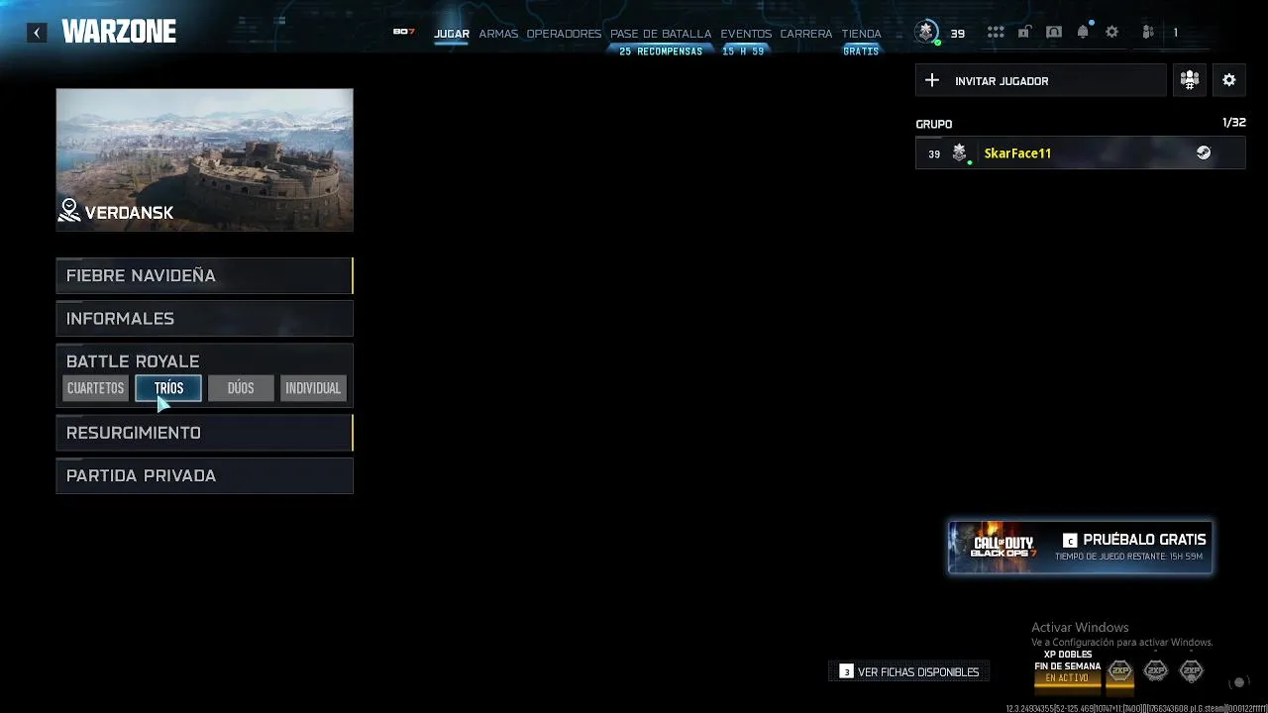Screen dimensions: 1268x713
Task: Open the headset audio channel icon
Action: tap(1054, 33)
